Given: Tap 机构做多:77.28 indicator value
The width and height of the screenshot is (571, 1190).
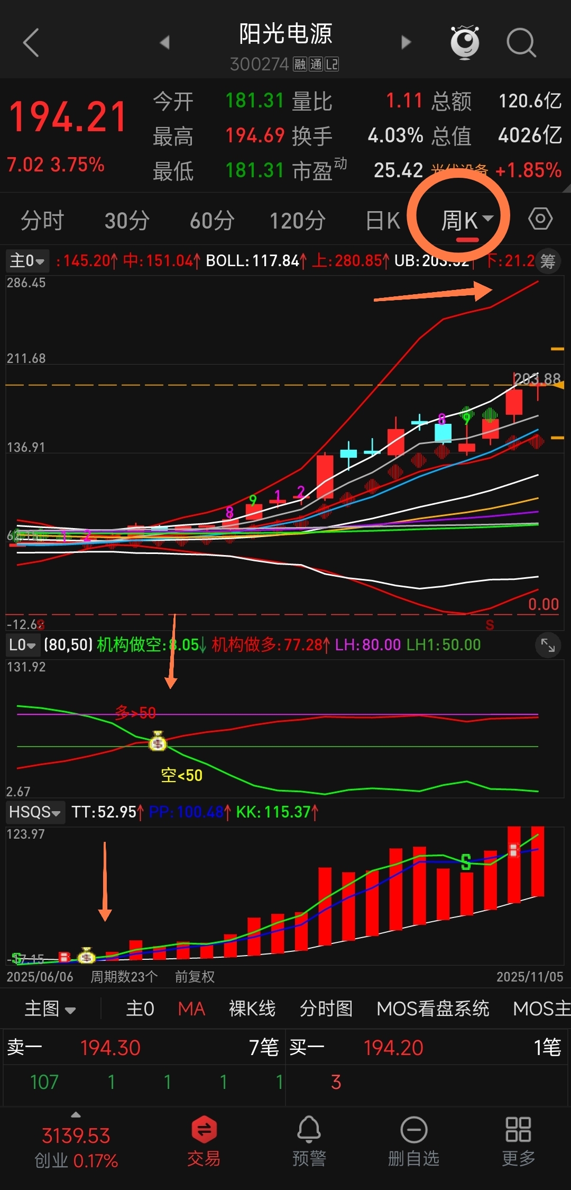Looking at the screenshot, I should 271,645.
